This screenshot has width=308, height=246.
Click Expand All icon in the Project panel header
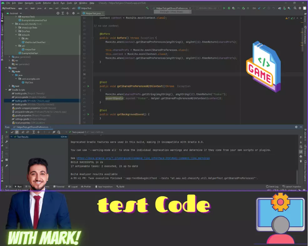point(63,13)
